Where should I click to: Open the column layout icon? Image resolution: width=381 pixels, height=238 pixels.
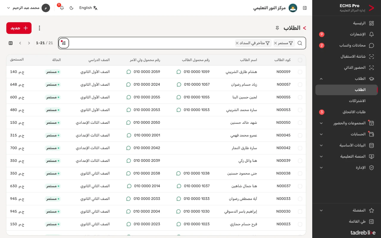coord(11,43)
